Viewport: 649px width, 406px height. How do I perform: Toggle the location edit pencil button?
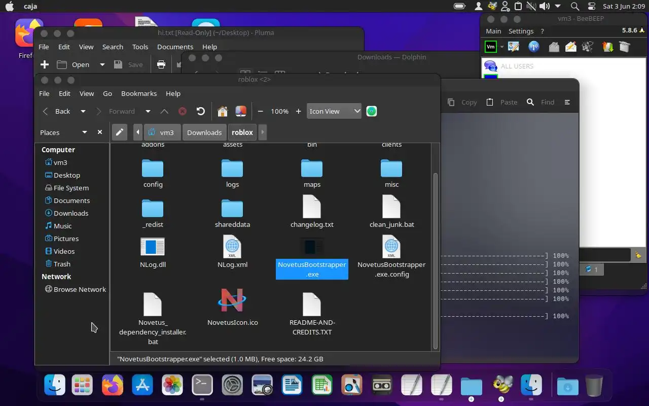(120, 132)
